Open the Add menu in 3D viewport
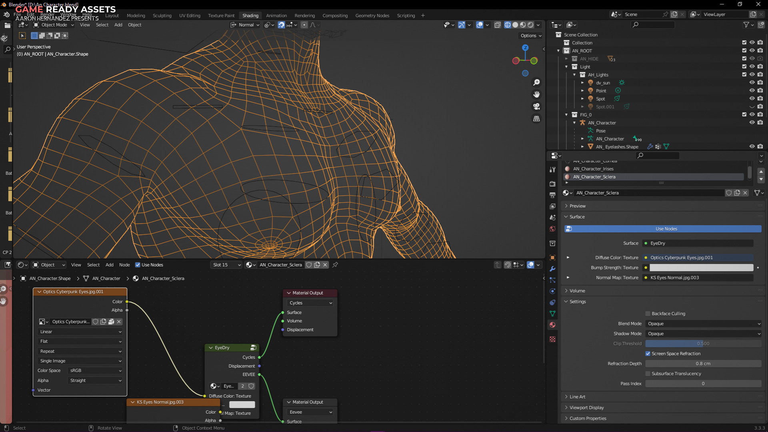Image resolution: width=768 pixels, height=432 pixels. (x=118, y=25)
